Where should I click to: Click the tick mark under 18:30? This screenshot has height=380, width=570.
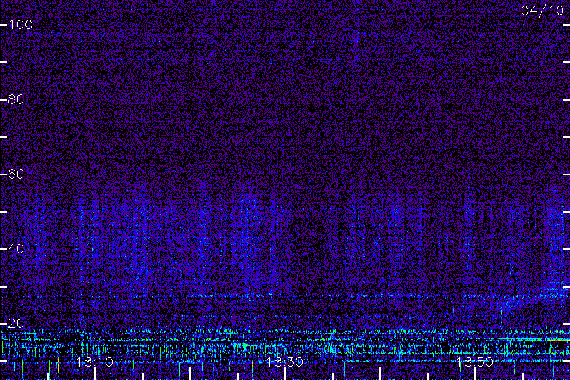[x=285, y=374]
